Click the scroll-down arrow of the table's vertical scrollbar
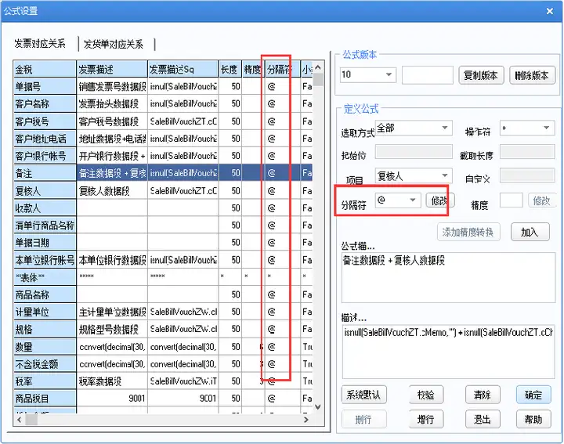Image resolution: width=564 pixels, height=444 pixels. coord(318,407)
